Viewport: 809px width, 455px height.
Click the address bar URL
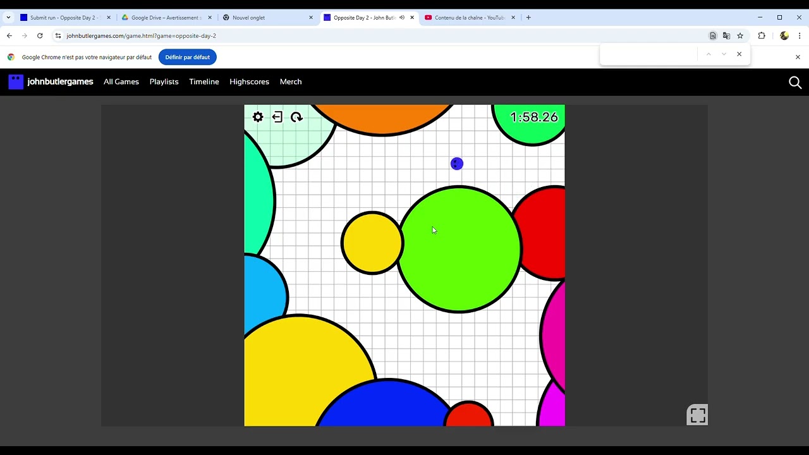[141, 36]
